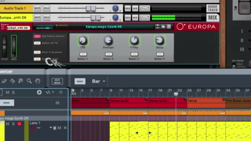Mute the Europa synth DK channel

(38, 17)
